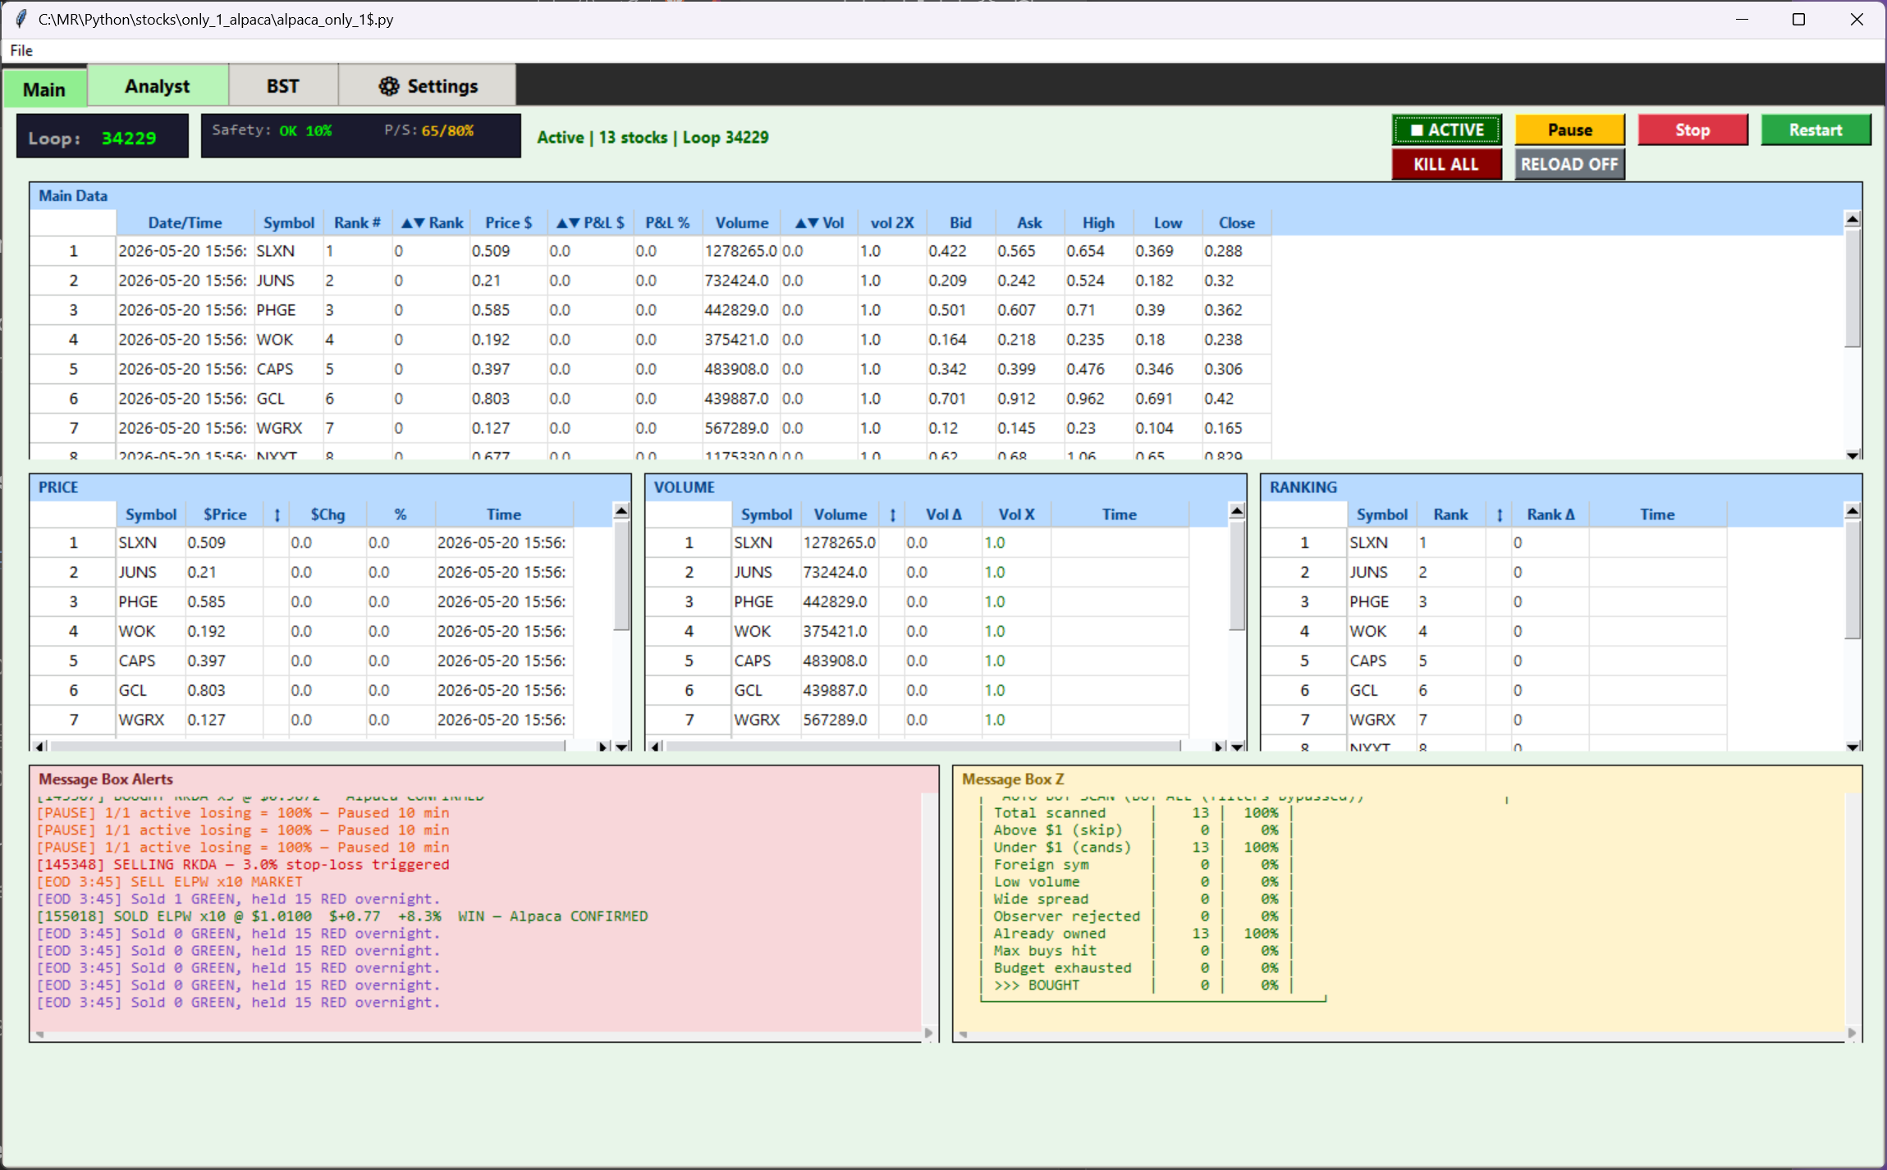Click the KILL ALL button
Image resolution: width=1887 pixels, height=1170 pixels.
pos(1446,164)
